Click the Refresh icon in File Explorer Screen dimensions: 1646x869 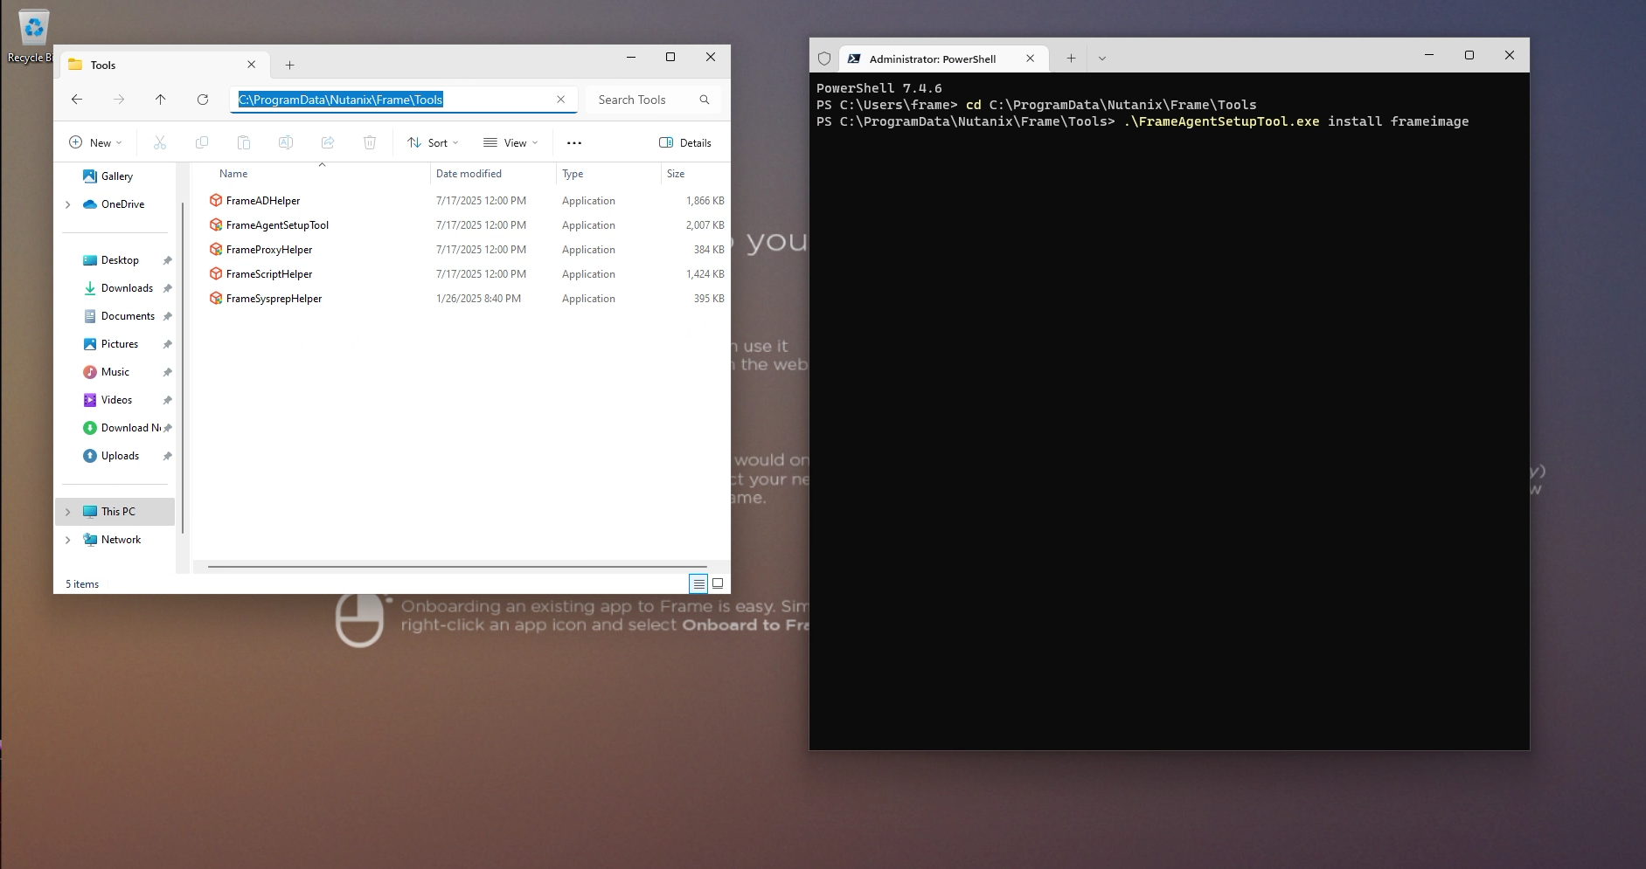point(203,100)
